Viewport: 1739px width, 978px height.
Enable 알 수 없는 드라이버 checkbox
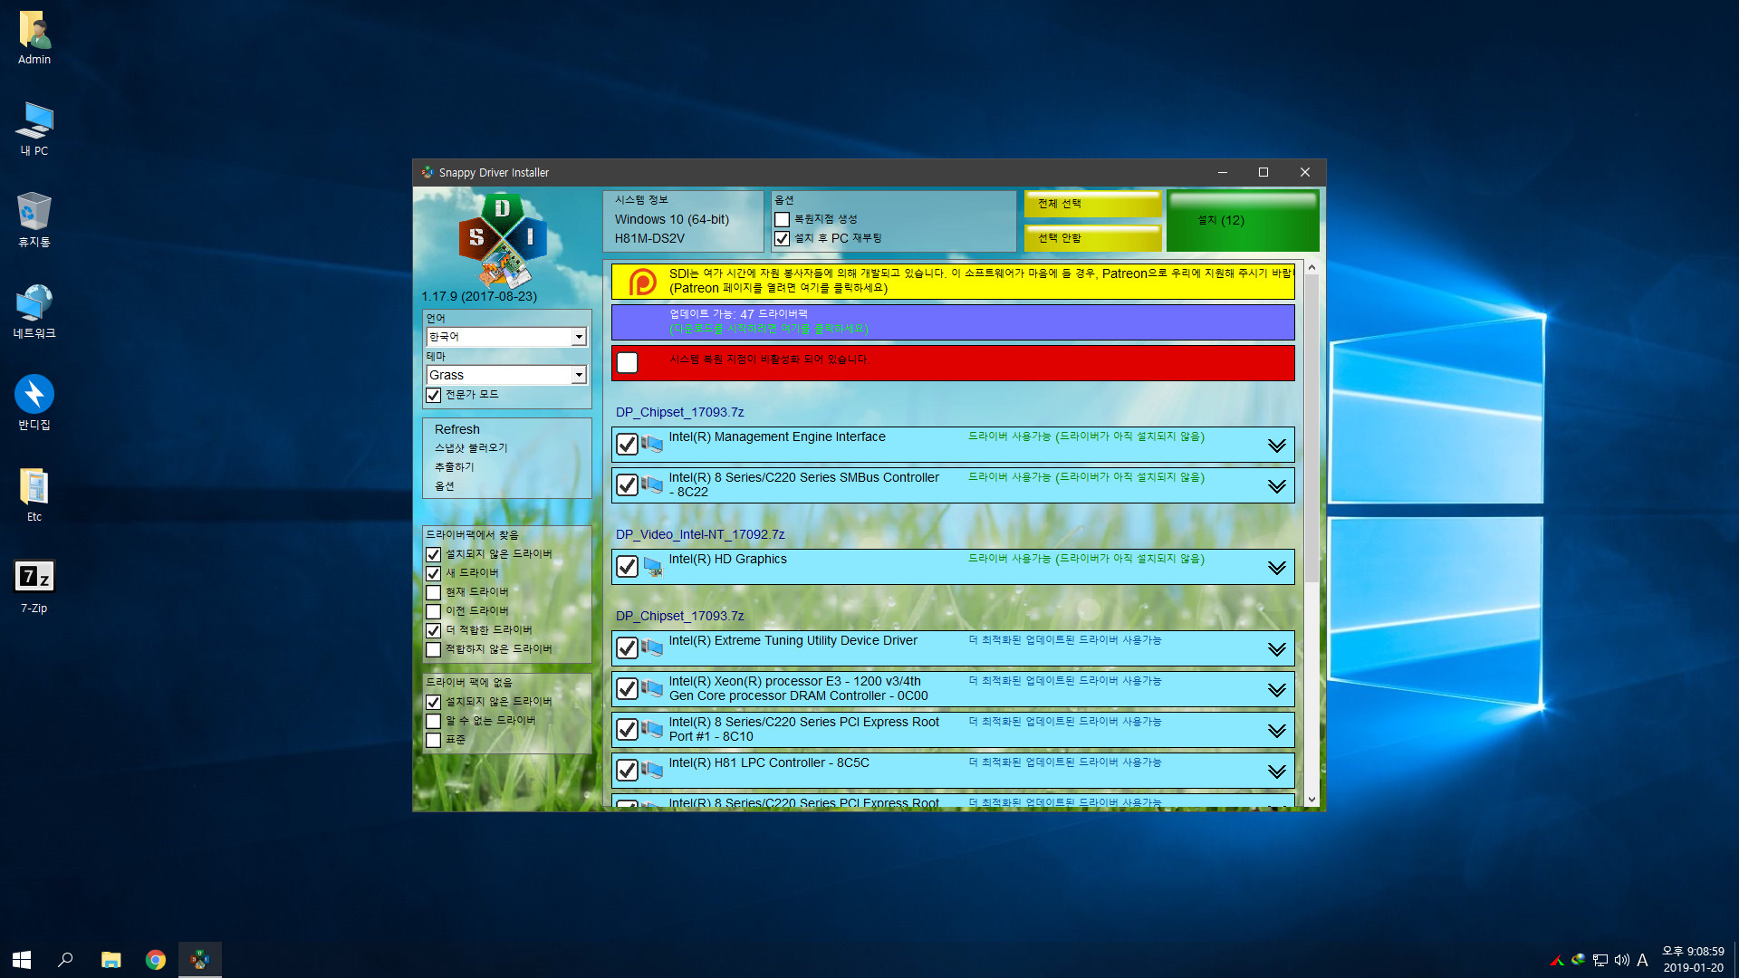434,721
